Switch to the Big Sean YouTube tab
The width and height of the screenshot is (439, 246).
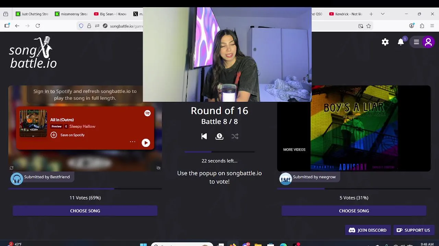click(110, 14)
